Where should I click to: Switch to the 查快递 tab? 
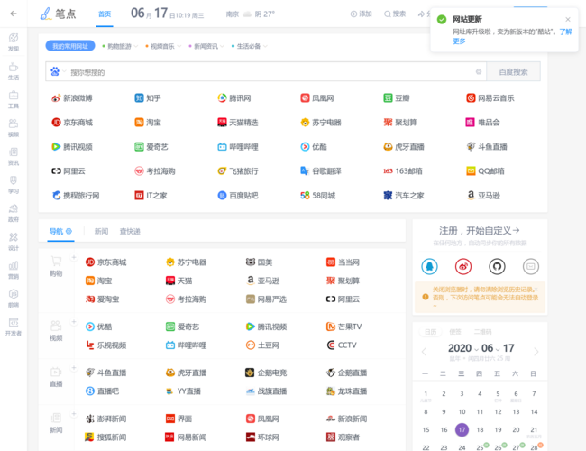pyautogui.click(x=130, y=231)
